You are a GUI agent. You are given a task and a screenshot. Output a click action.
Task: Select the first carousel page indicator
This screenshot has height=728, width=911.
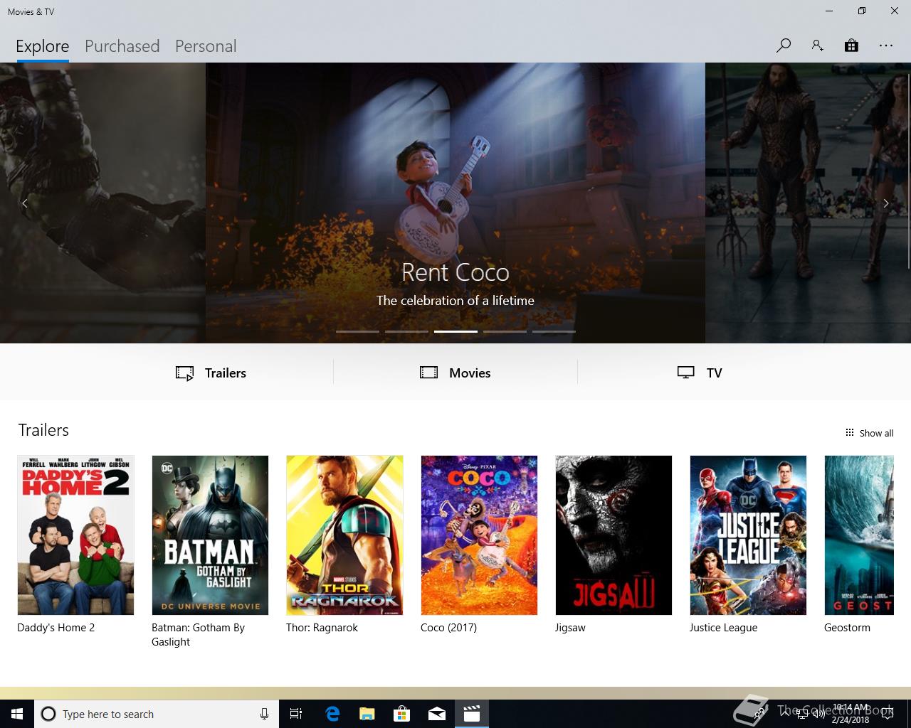pyautogui.click(x=357, y=331)
